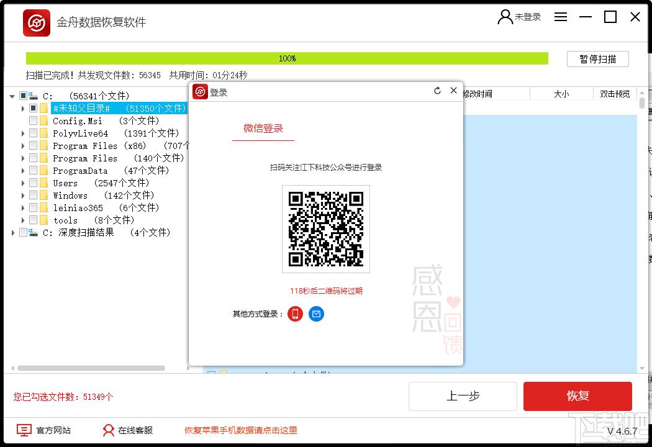The image size is (652, 447).
Task: Select the tools (8个文件) row
Action: (94, 220)
